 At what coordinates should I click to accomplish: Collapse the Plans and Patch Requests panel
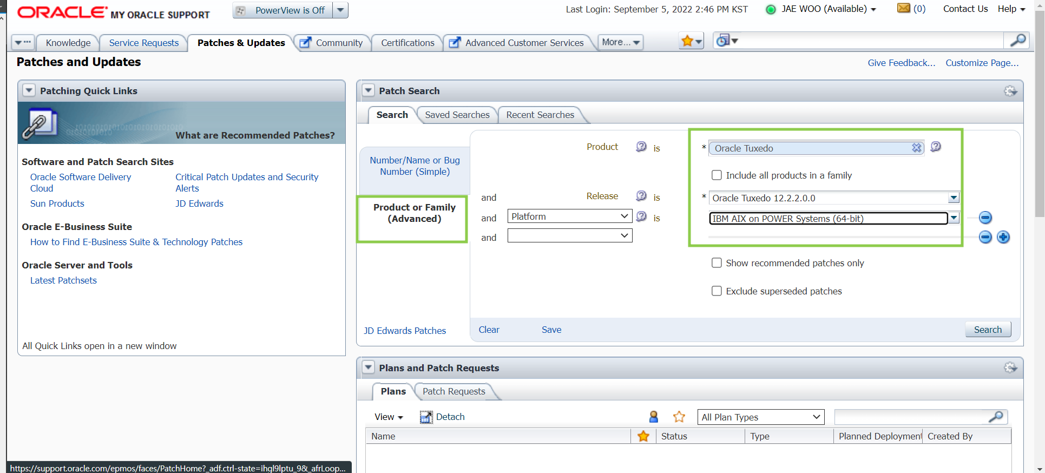coord(368,367)
